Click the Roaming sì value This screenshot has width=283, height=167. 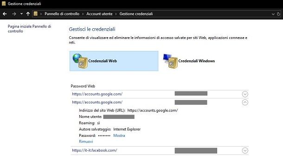point(98,123)
